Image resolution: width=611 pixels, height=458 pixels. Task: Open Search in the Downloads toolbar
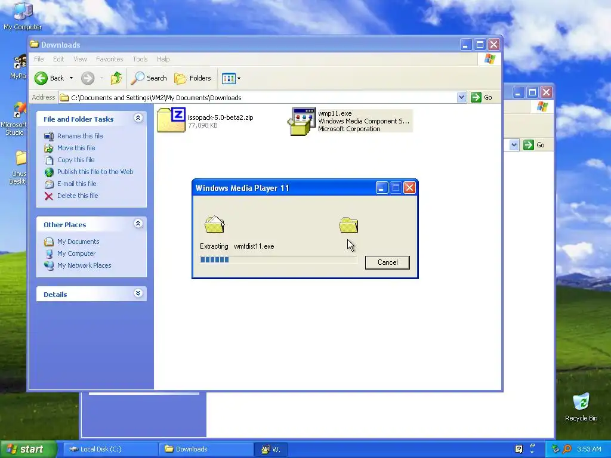click(x=149, y=78)
